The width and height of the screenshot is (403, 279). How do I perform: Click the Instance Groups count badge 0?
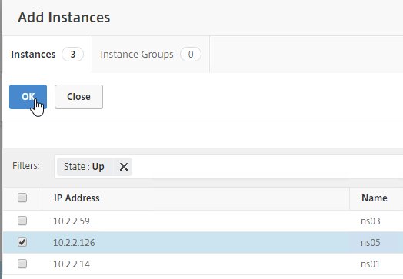(x=191, y=55)
